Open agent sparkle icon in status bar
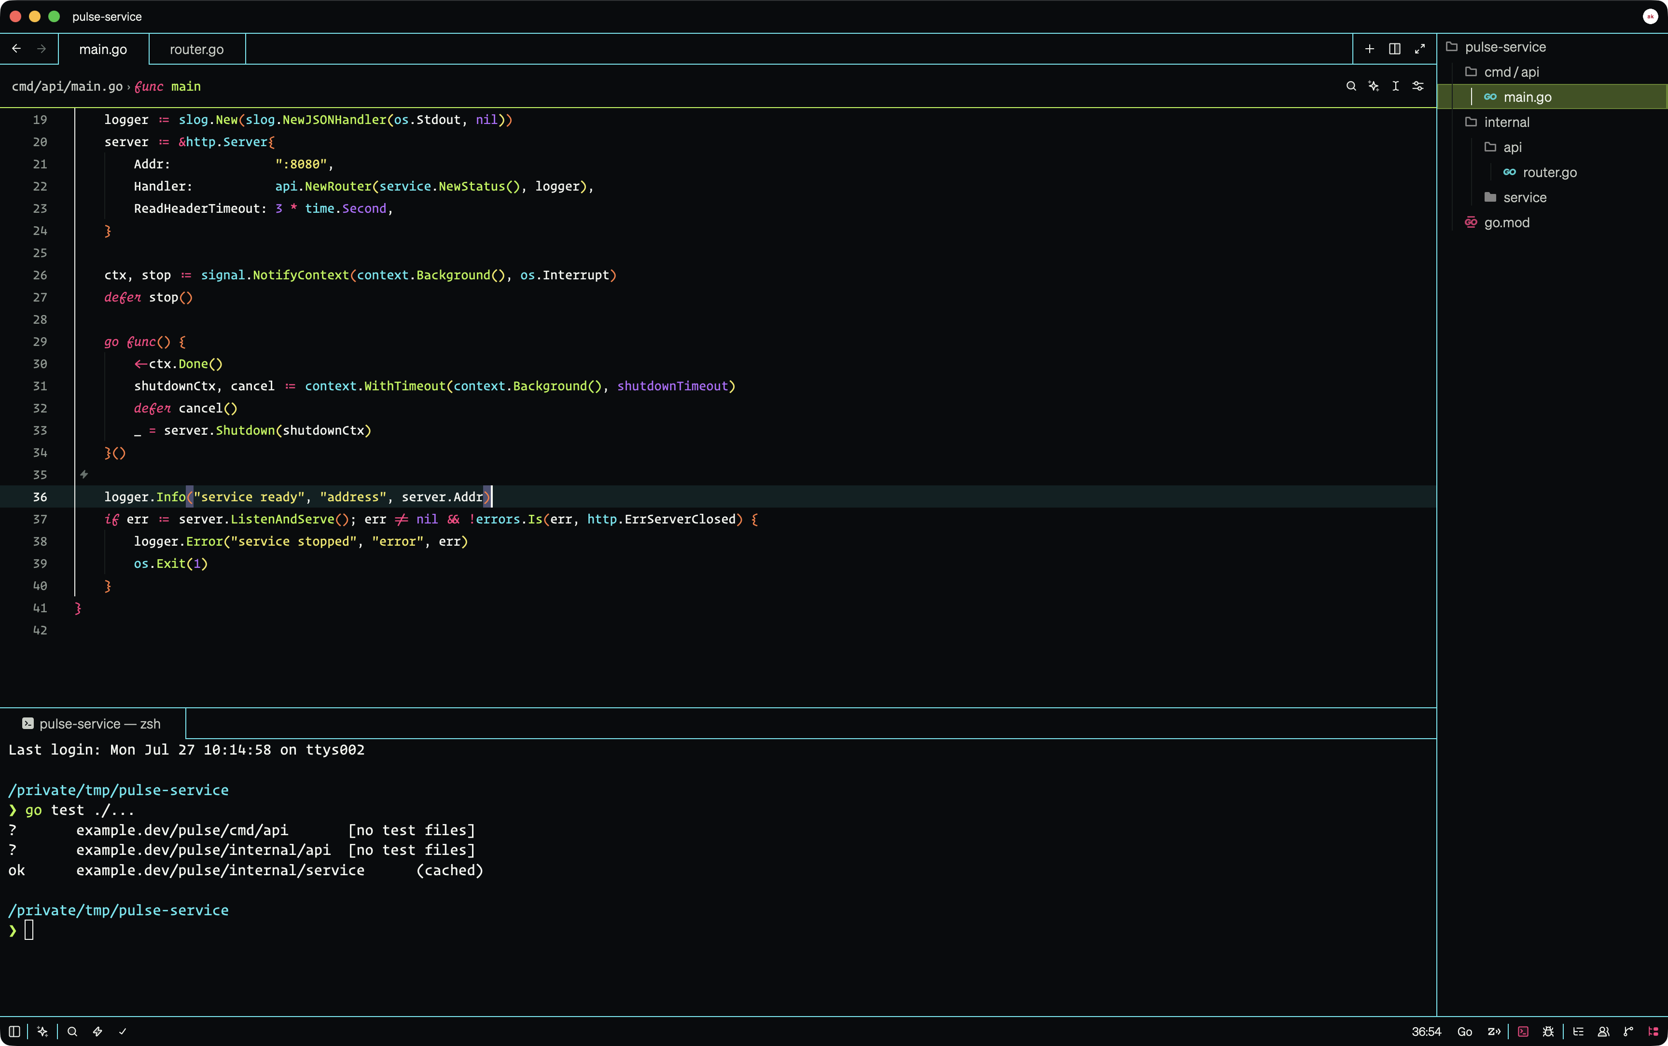The height and width of the screenshot is (1046, 1668). (x=42, y=1032)
